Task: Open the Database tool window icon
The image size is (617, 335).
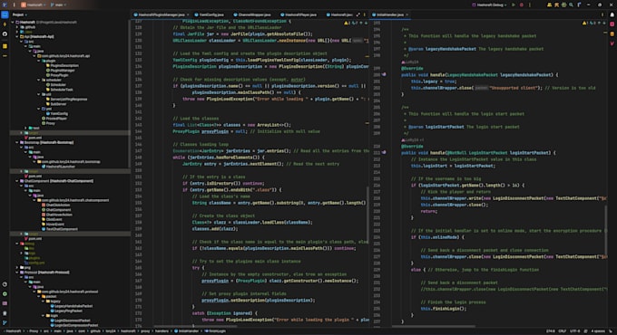Action: (x=612, y=34)
